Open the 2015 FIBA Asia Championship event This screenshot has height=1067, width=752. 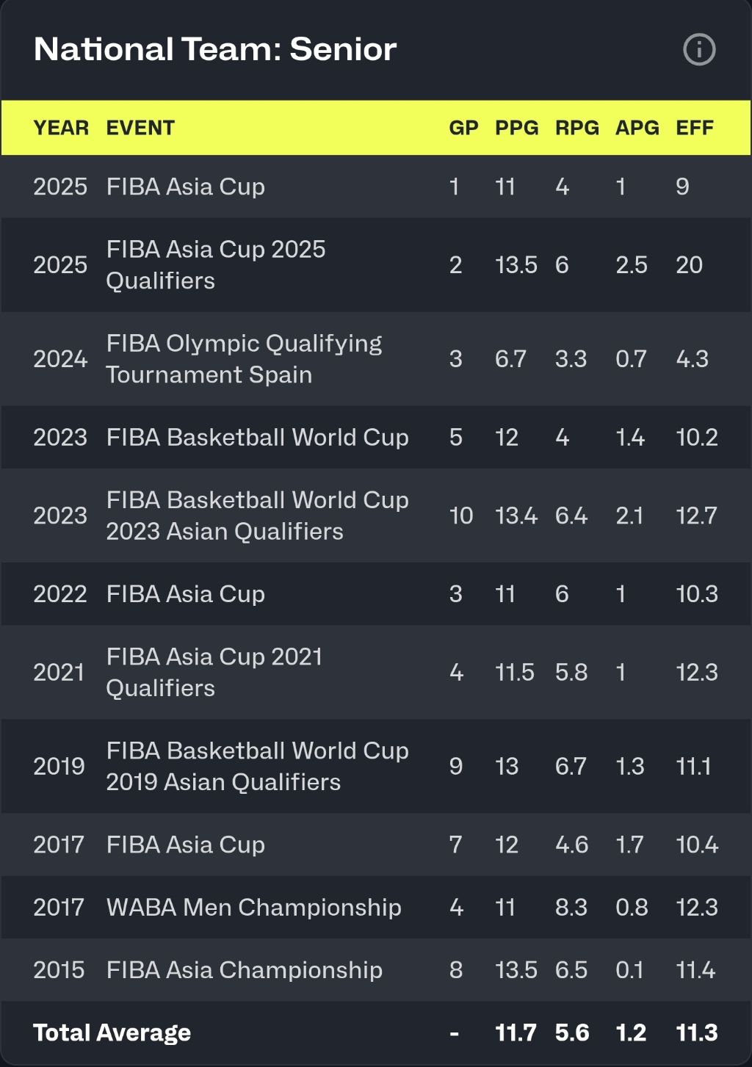click(244, 970)
